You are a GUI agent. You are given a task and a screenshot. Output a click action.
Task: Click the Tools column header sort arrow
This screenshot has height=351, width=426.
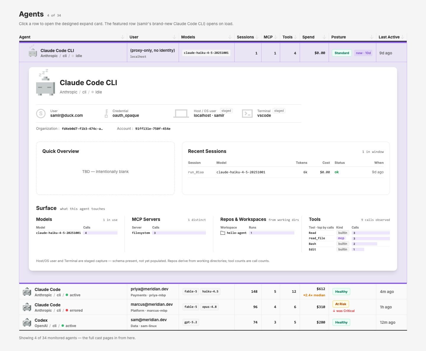tap(296, 37)
